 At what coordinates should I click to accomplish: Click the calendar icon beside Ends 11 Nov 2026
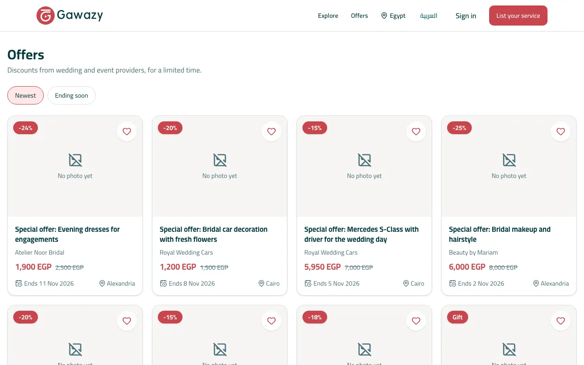[x=19, y=283]
